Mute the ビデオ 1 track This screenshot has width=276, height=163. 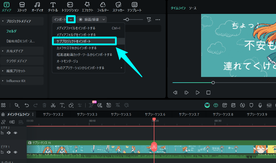click(x=9, y=152)
